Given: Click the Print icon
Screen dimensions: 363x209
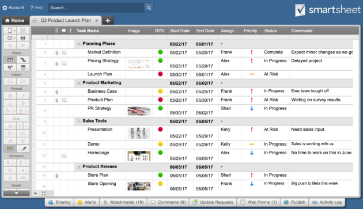Looking at the screenshot, I should (x=23, y=38).
